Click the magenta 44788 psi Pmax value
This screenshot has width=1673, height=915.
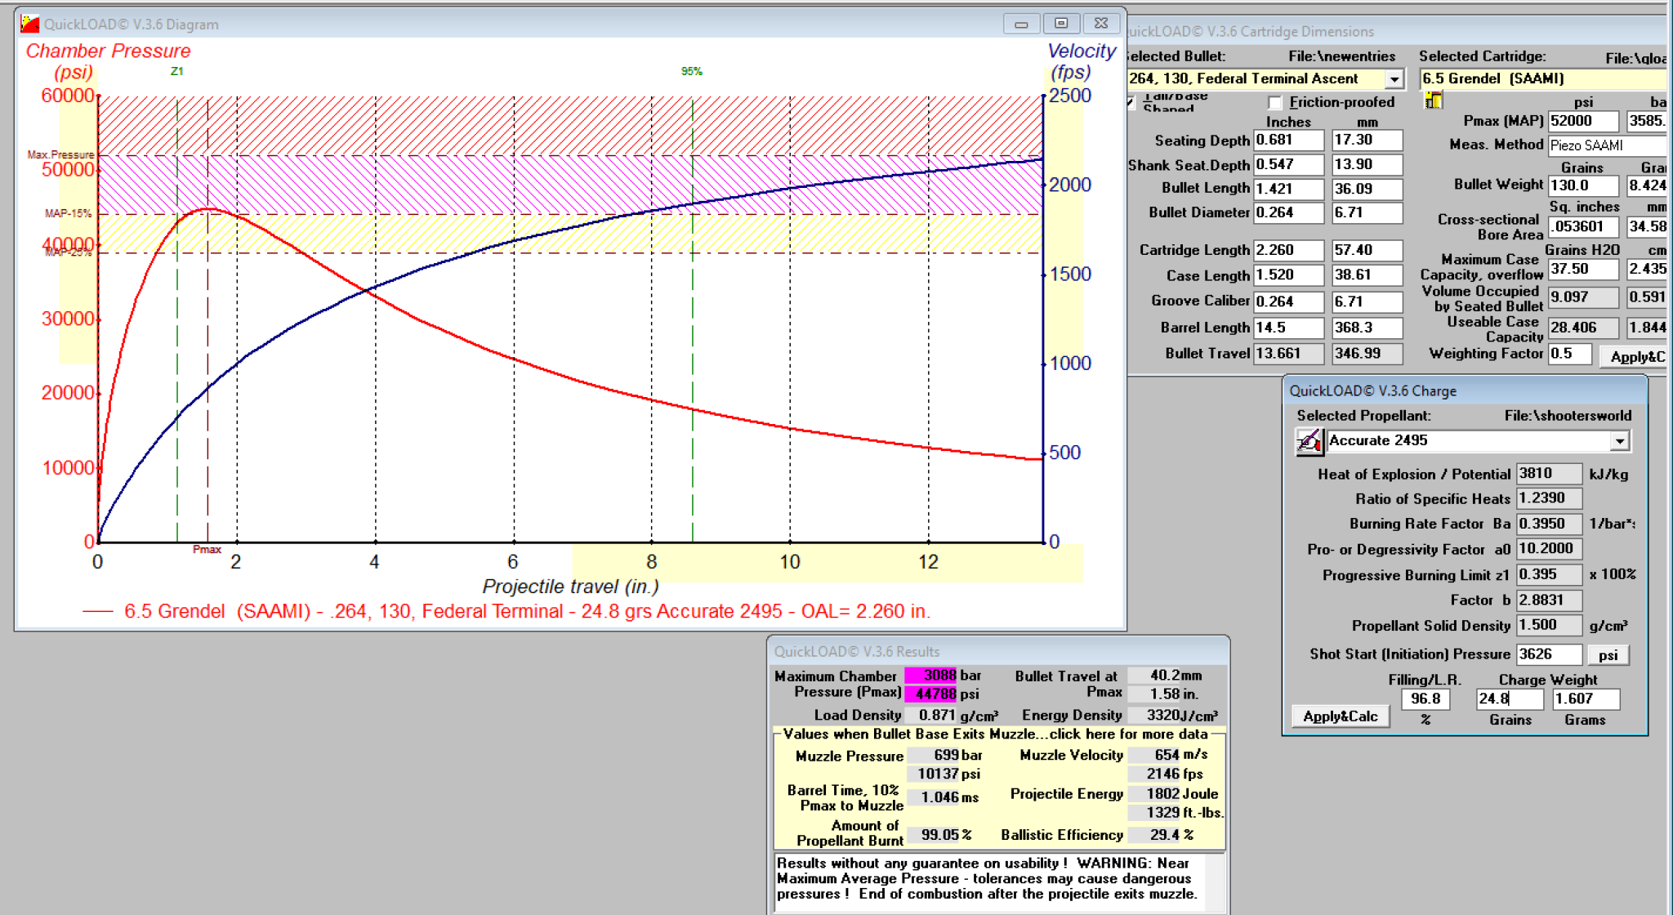pos(931,694)
